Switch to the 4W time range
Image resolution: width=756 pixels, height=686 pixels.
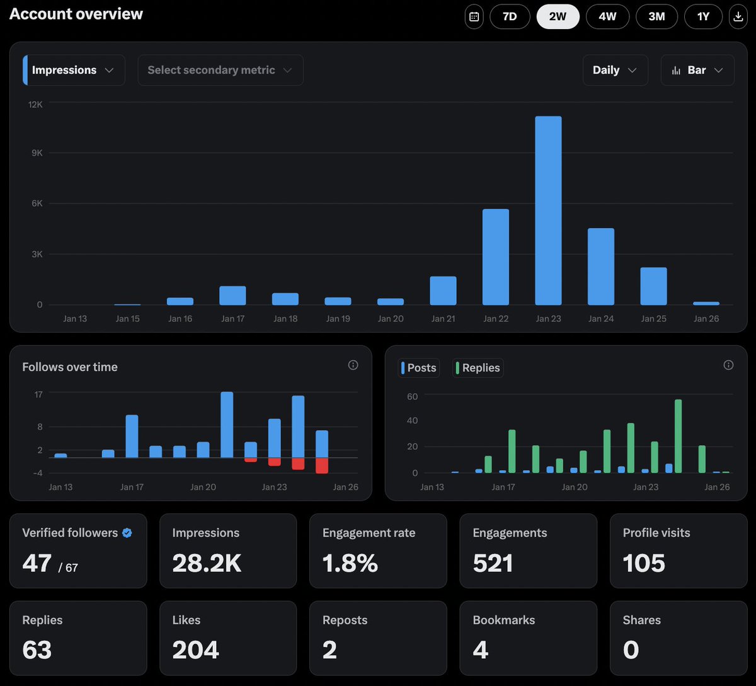(607, 16)
